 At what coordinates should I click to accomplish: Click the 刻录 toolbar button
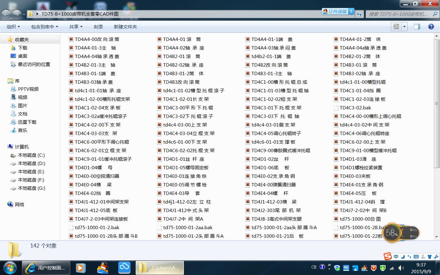pyautogui.click(x=98, y=27)
